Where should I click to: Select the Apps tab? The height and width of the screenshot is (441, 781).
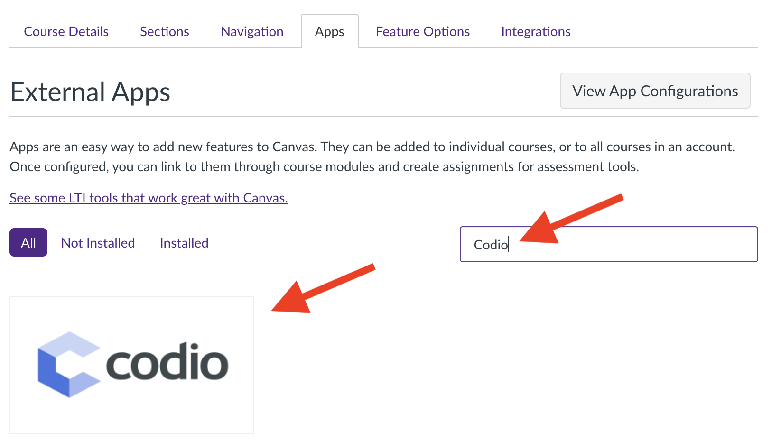point(330,32)
